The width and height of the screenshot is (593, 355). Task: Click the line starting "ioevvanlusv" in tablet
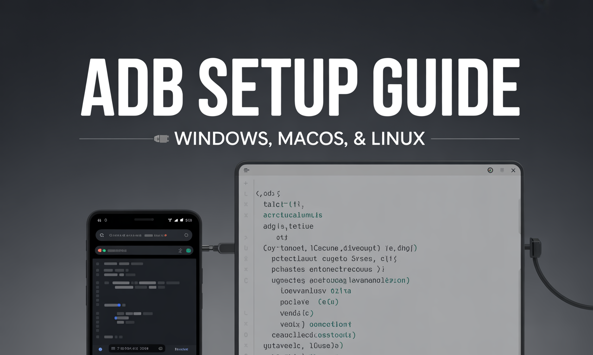pyautogui.click(x=315, y=291)
